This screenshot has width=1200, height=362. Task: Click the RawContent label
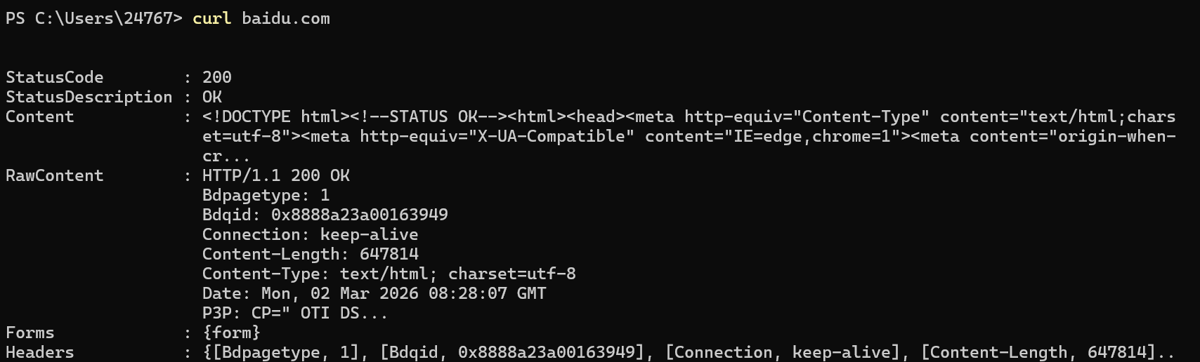click(54, 175)
